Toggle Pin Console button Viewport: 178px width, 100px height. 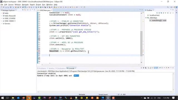tap(160, 68)
